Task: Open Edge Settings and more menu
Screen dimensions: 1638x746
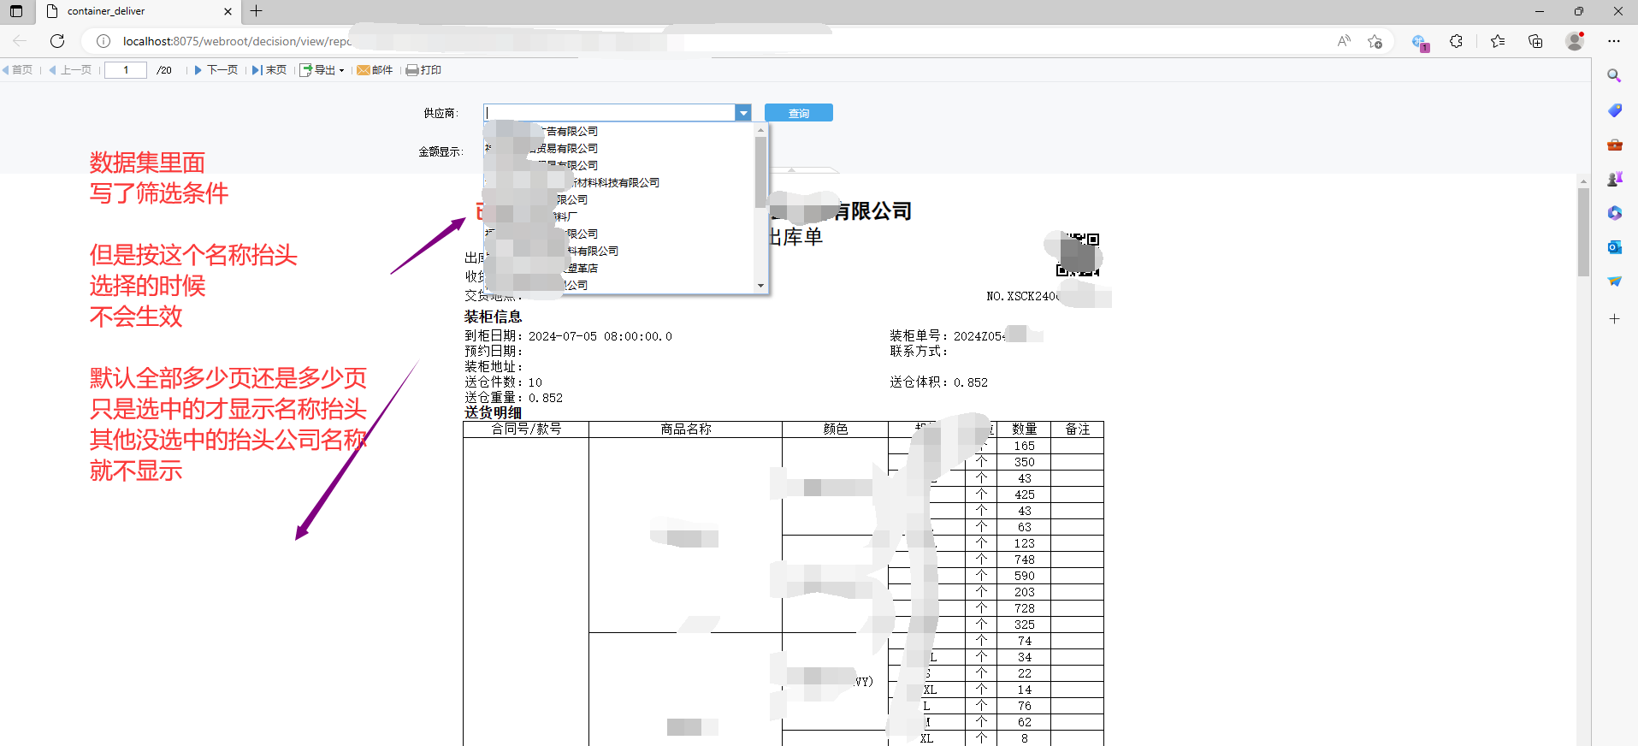Action: click(1613, 41)
